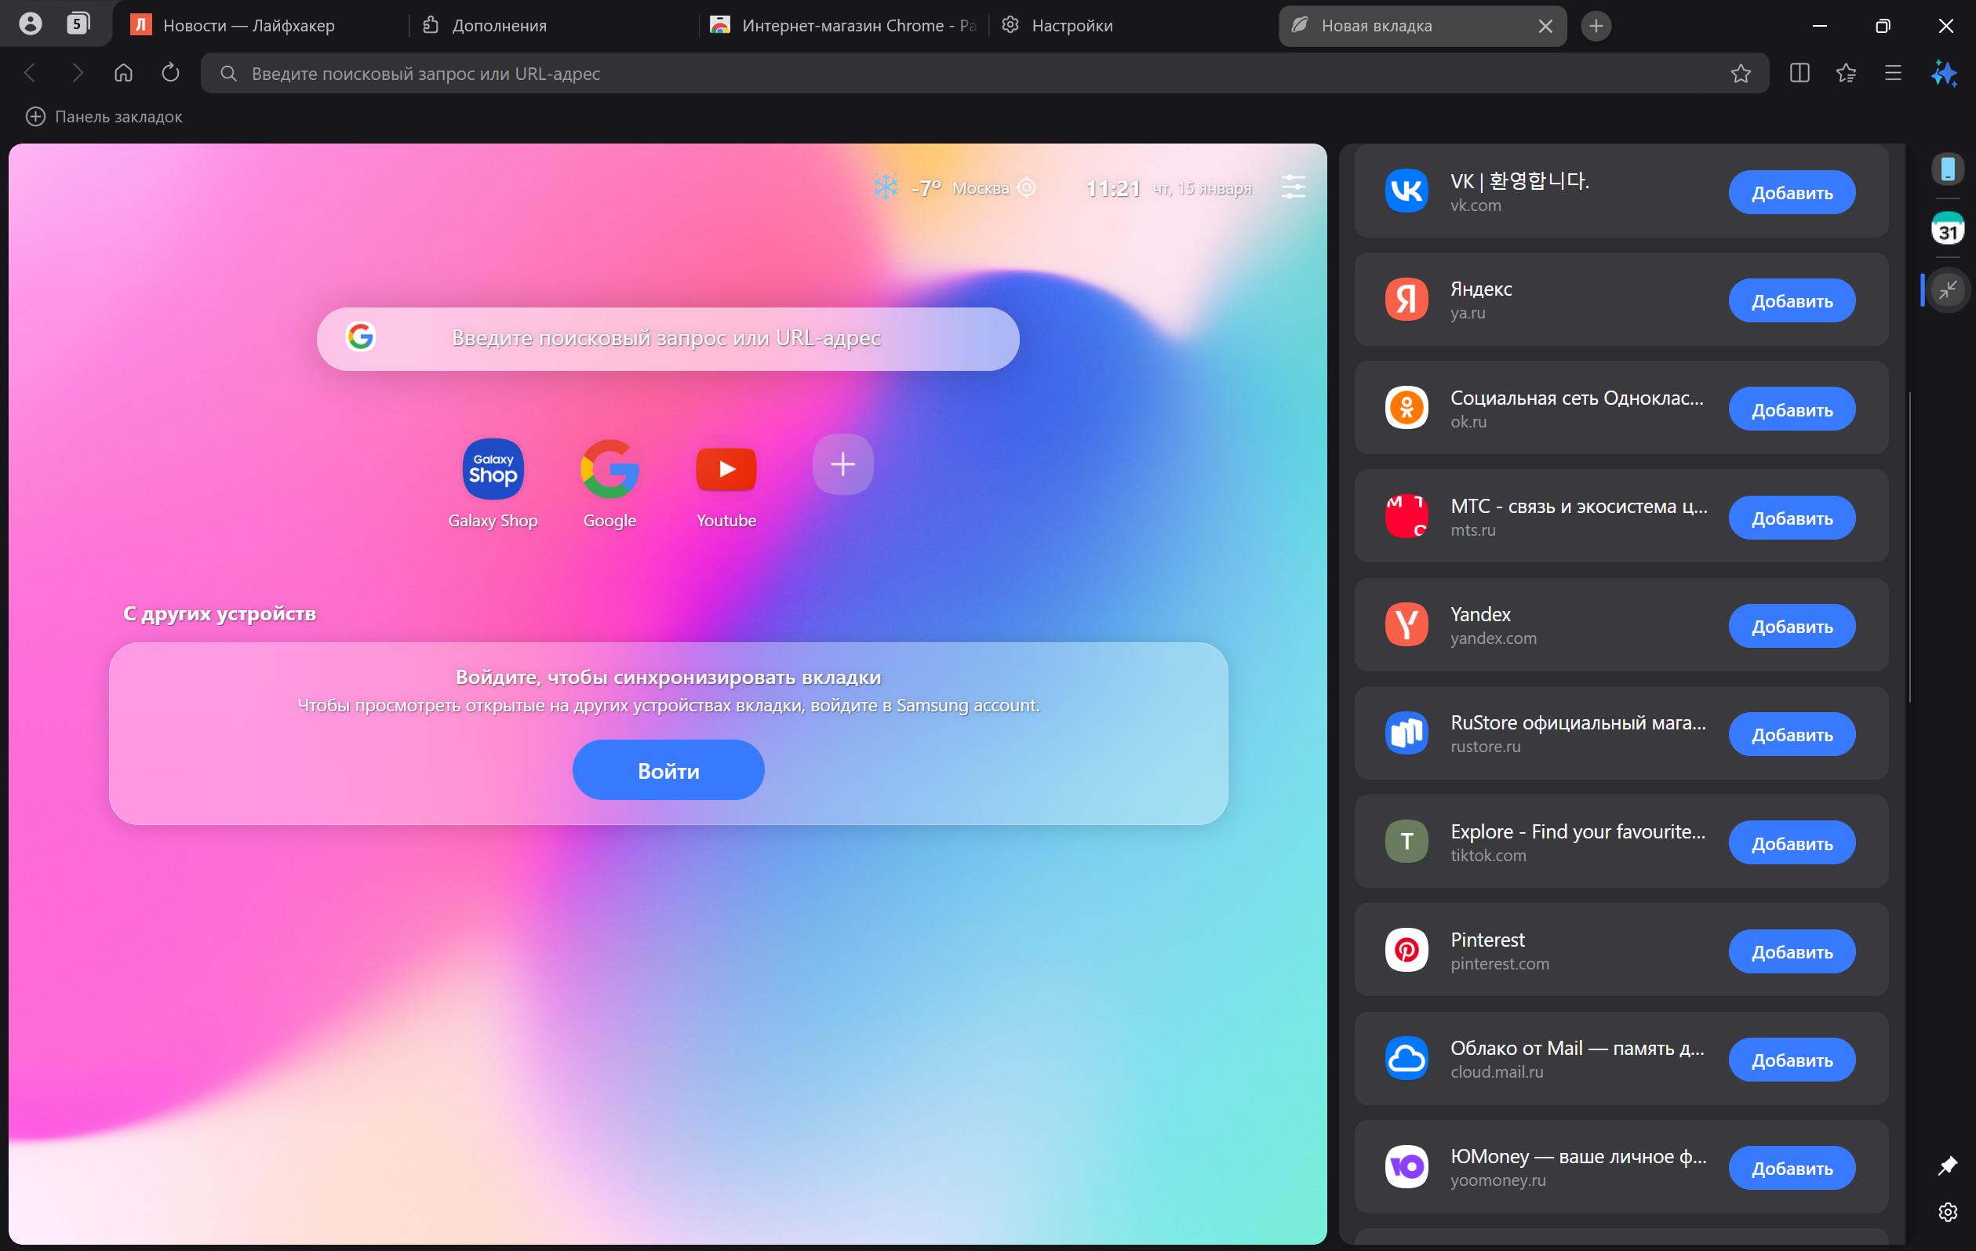
Task: Add vk.com with its Добавить button
Action: (x=1792, y=192)
